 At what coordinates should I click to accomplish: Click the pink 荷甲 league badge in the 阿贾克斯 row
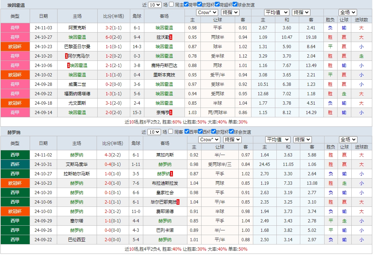tap(15, 28)
